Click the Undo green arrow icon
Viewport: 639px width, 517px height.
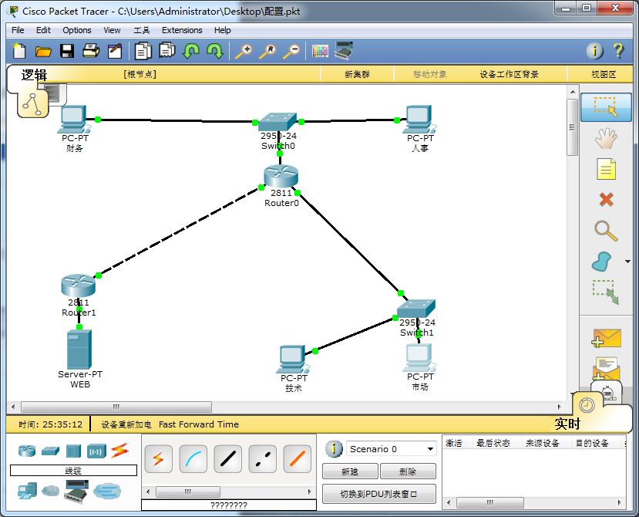[191, 51]
